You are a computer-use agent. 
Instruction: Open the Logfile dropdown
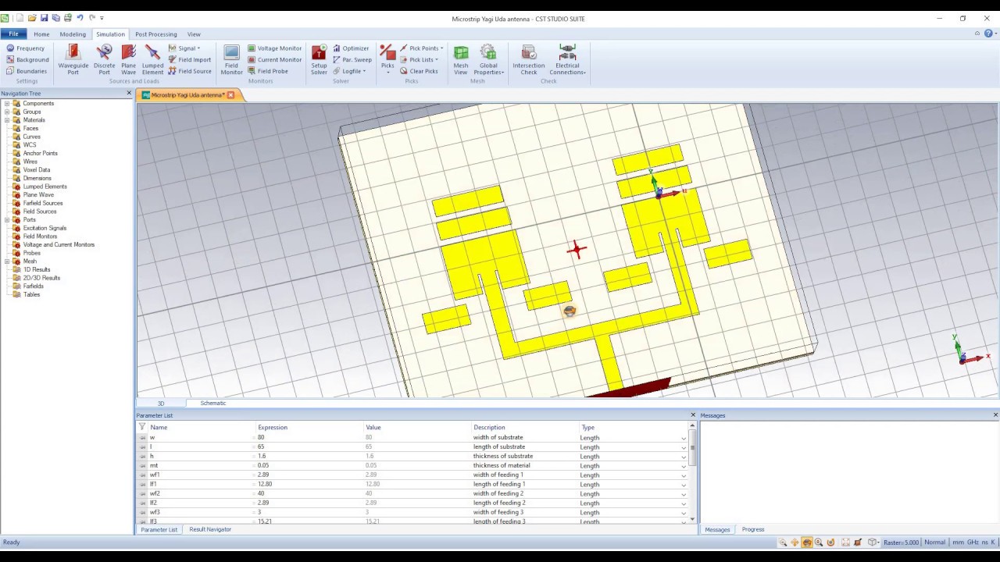click(x=348, y=71)
